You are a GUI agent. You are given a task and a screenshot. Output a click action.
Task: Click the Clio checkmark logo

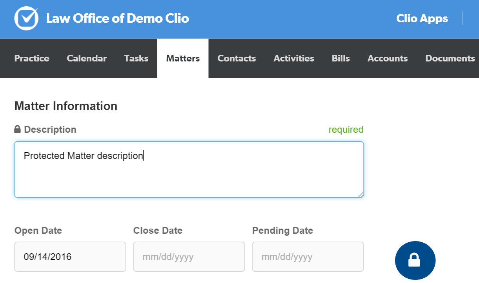tap(26, 18)
